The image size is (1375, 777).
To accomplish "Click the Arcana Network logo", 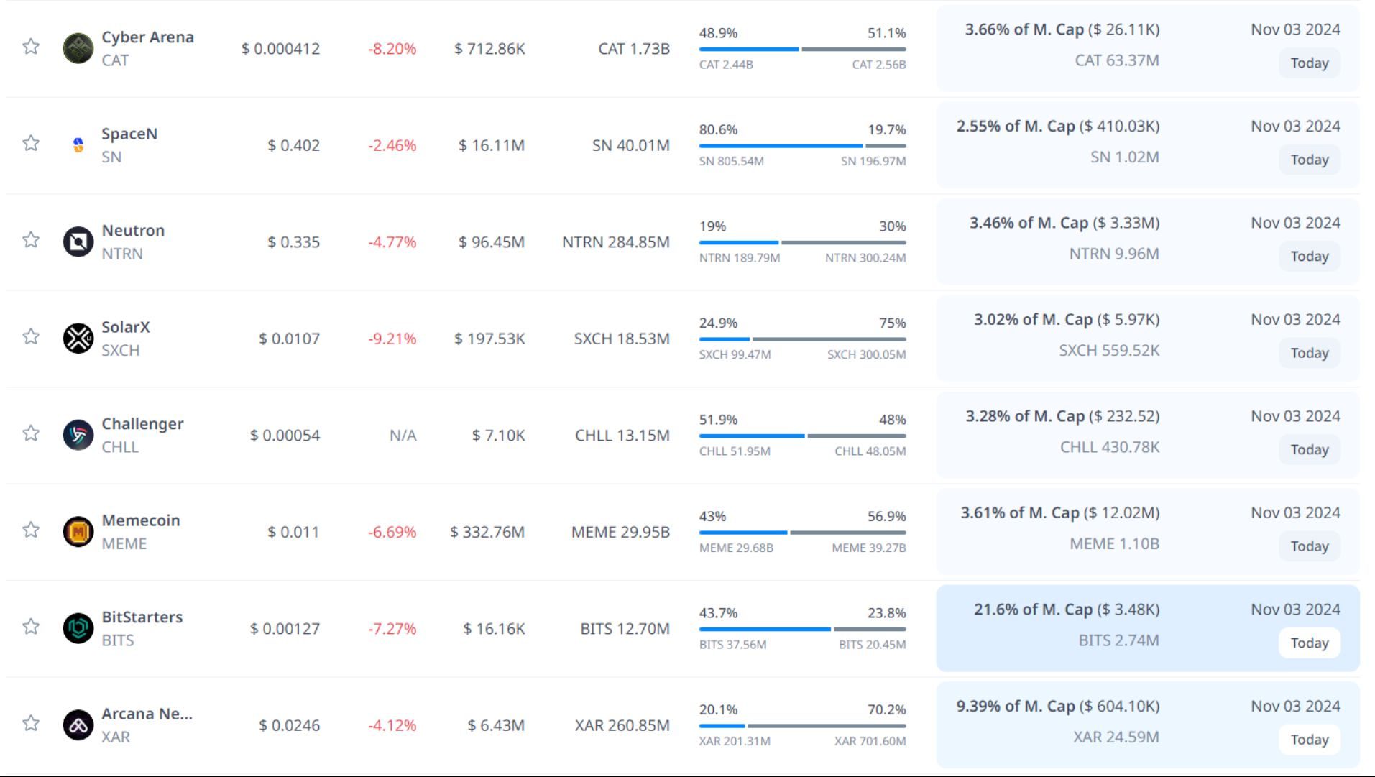I will 78,725.
